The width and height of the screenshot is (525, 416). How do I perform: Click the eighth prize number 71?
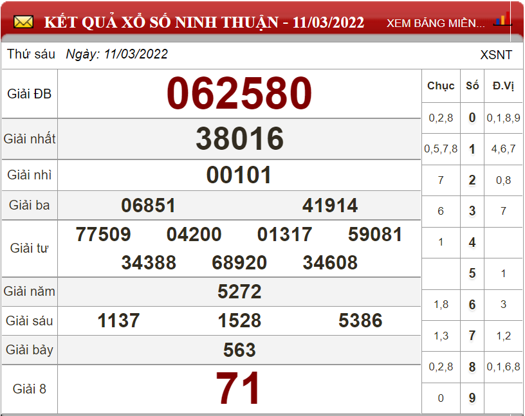pyautogui.click(x=239, y=388)
